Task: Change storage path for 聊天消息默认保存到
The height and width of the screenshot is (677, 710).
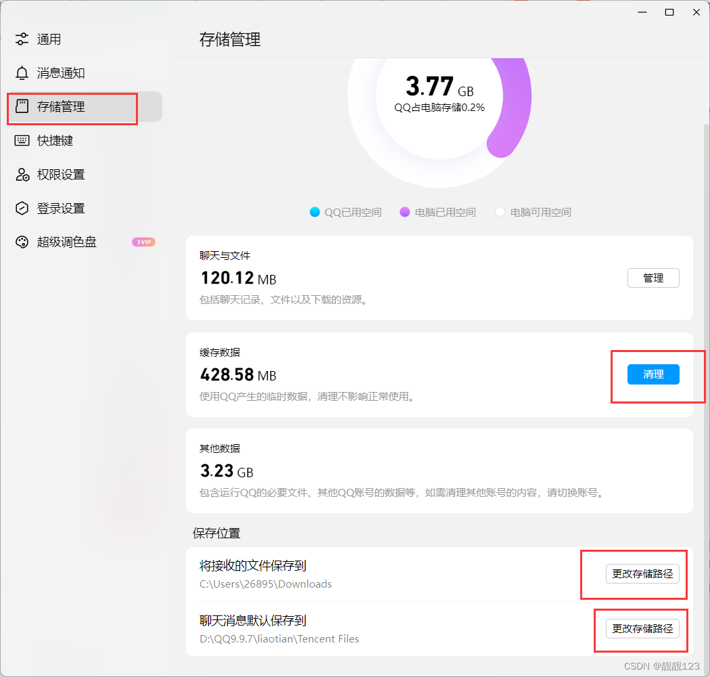Action: 642,628
